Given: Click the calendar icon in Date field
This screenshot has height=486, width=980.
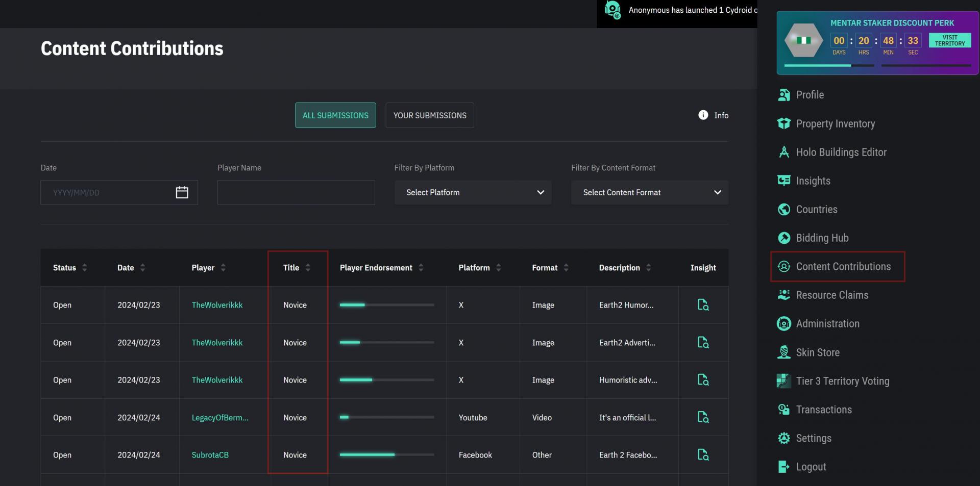Looking at the screenshot, I should [182, 192].
